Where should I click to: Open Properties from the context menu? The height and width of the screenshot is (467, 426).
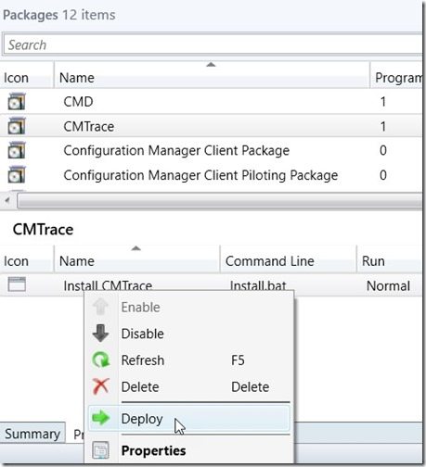pos(188,450)
